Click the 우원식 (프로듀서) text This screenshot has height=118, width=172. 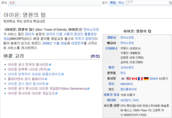point(130,49)
